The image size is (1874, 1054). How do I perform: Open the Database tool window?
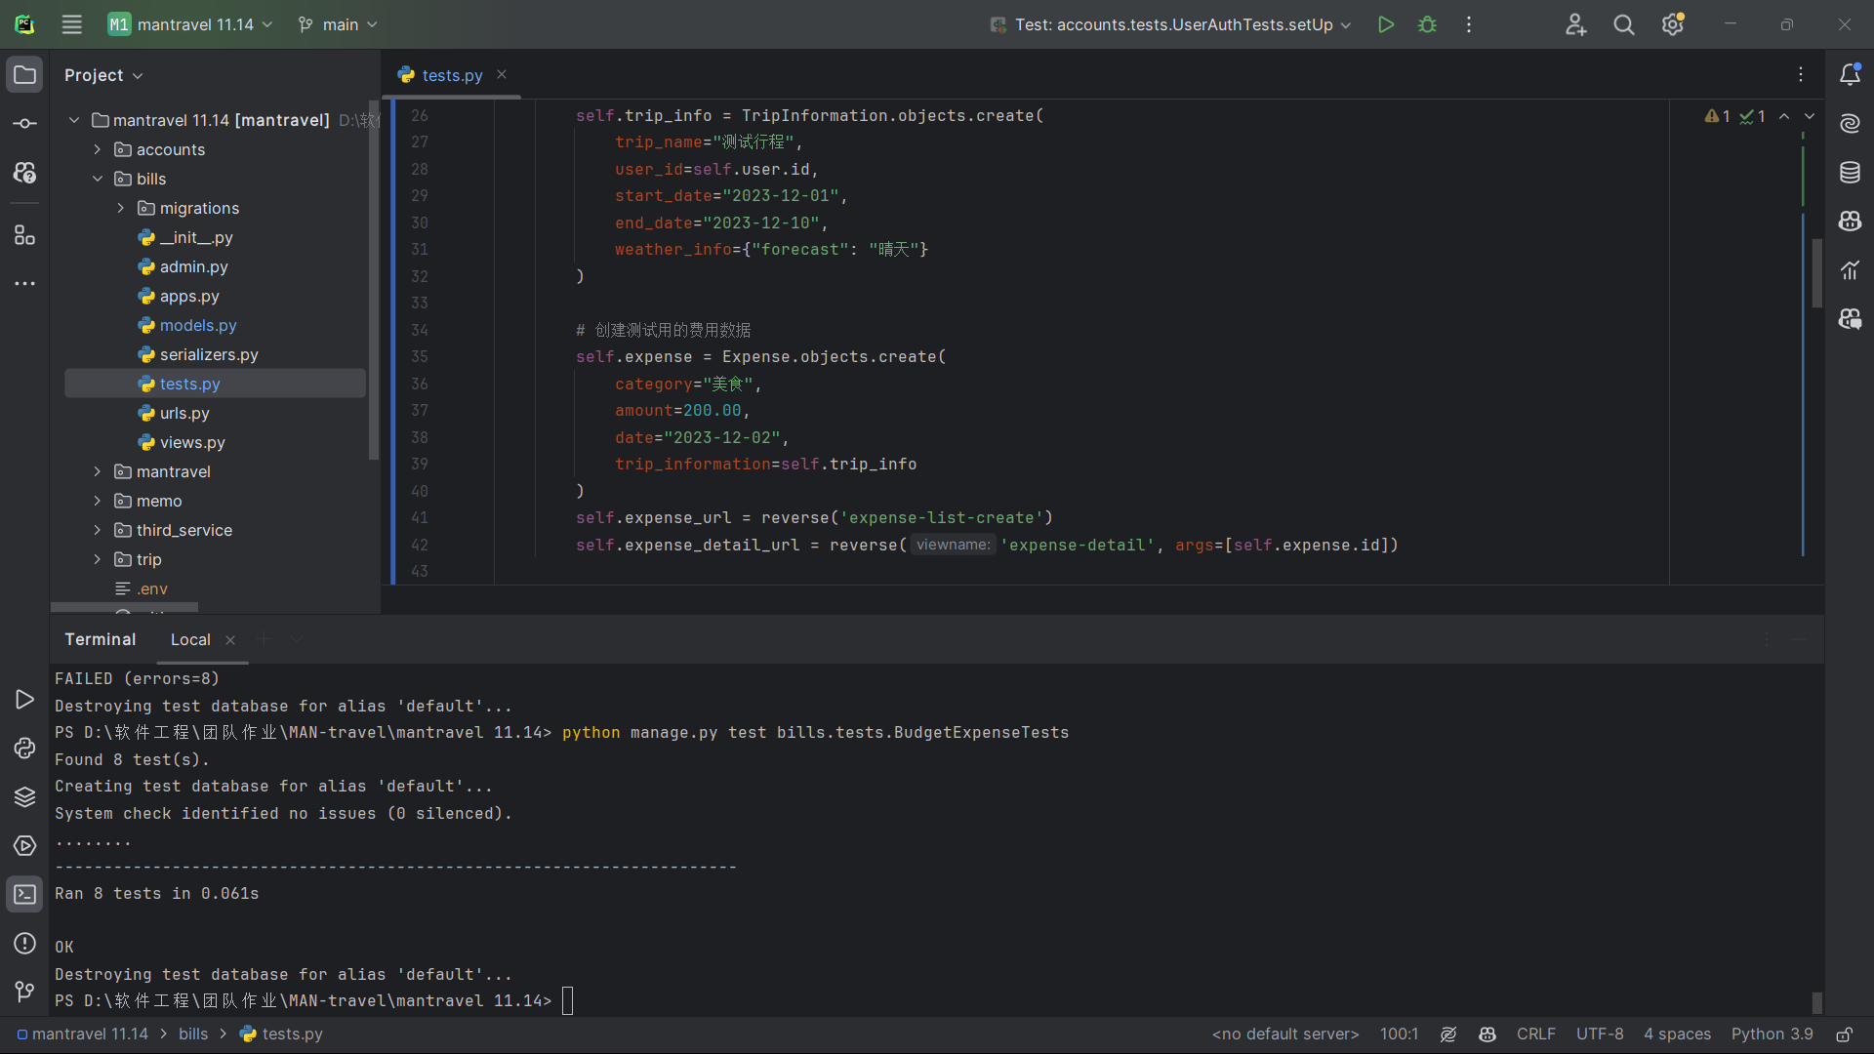[1850, 173]
